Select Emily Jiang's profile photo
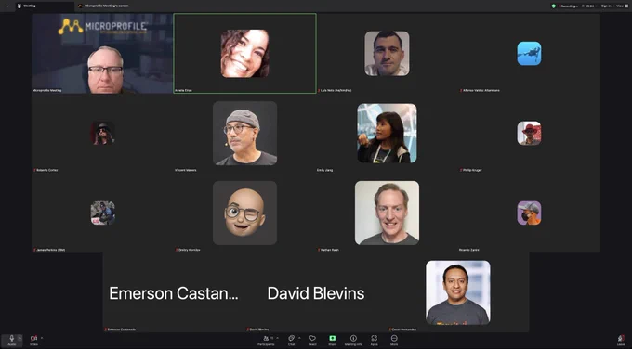Screen dimensions: 632x349 [x=387, y=134]
